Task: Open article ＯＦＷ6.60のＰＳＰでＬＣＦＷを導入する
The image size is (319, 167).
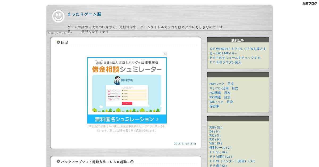Action: (x=238, y=51)
